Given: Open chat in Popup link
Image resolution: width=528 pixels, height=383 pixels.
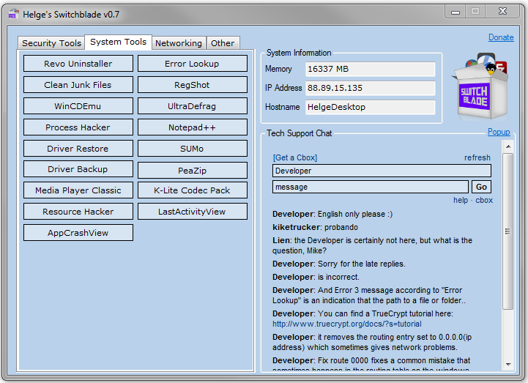Looking at the screenshot, I should (499, 132).
